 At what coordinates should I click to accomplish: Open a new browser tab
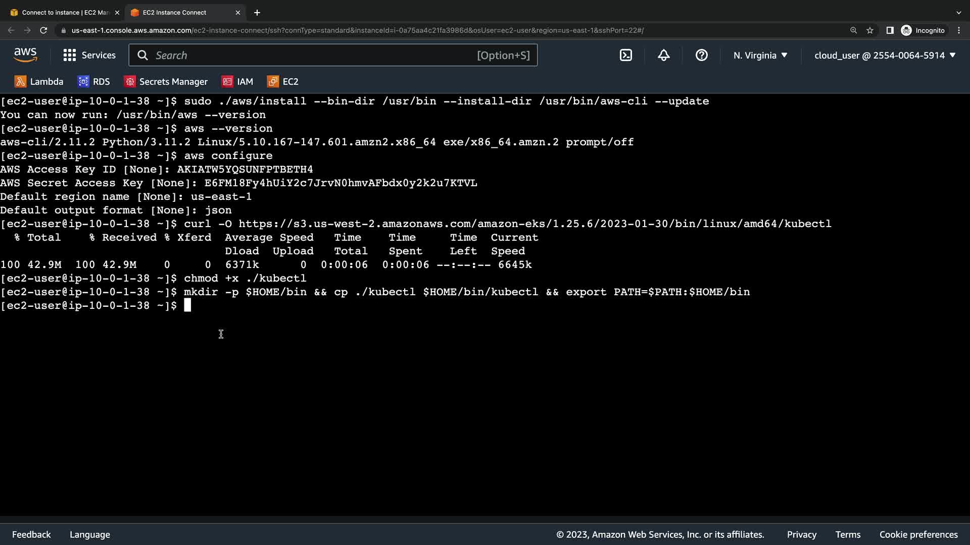click(257, 12)
